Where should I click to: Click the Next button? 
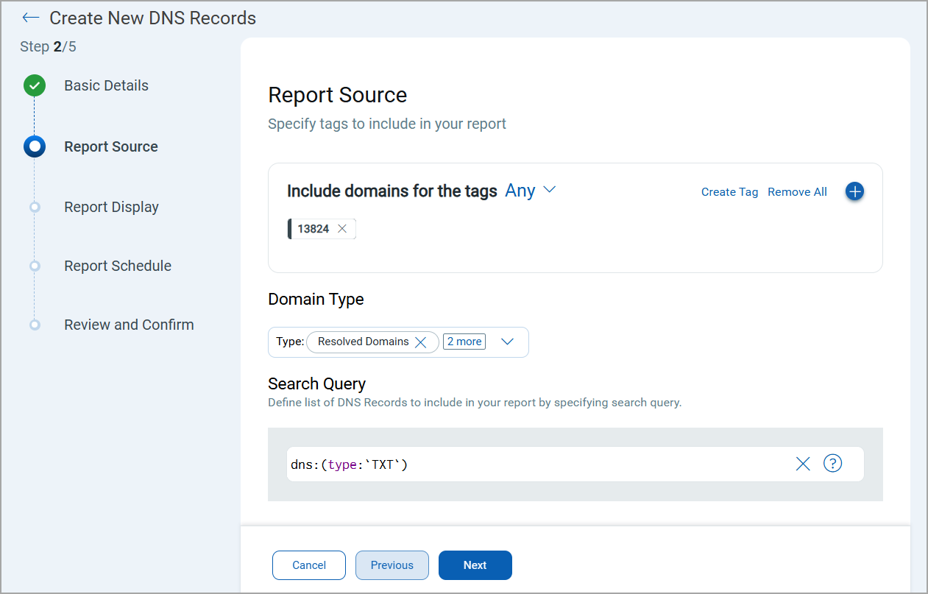click(475, 565)
